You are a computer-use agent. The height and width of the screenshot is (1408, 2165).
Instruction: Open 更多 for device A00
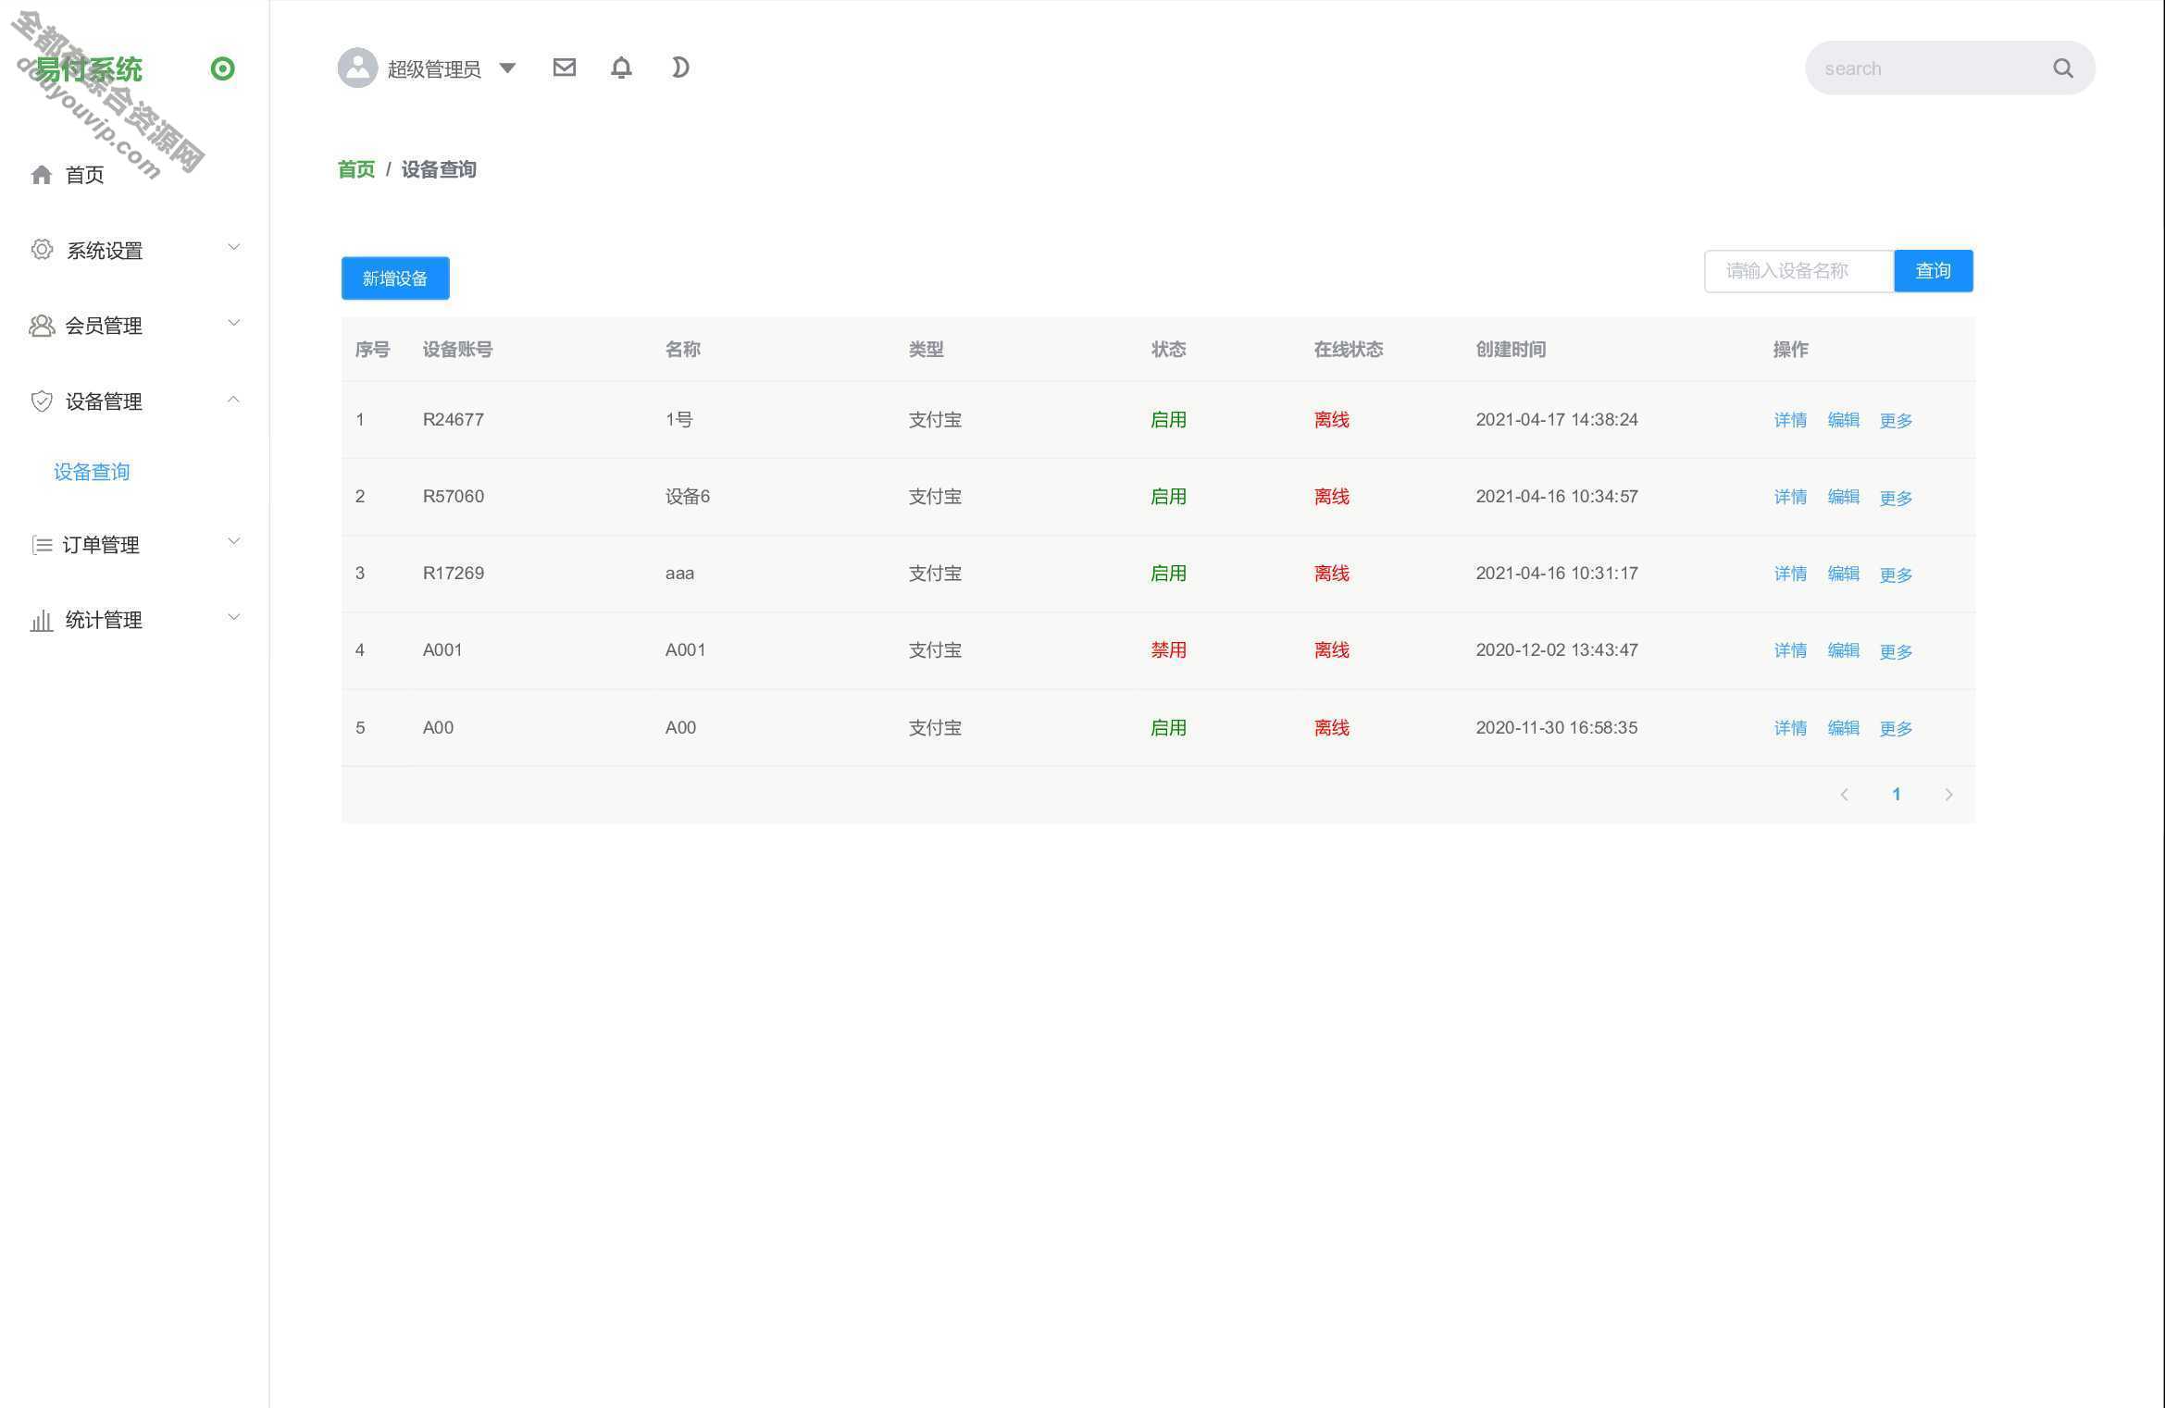pyautogui.click(x=1896, y=728)
